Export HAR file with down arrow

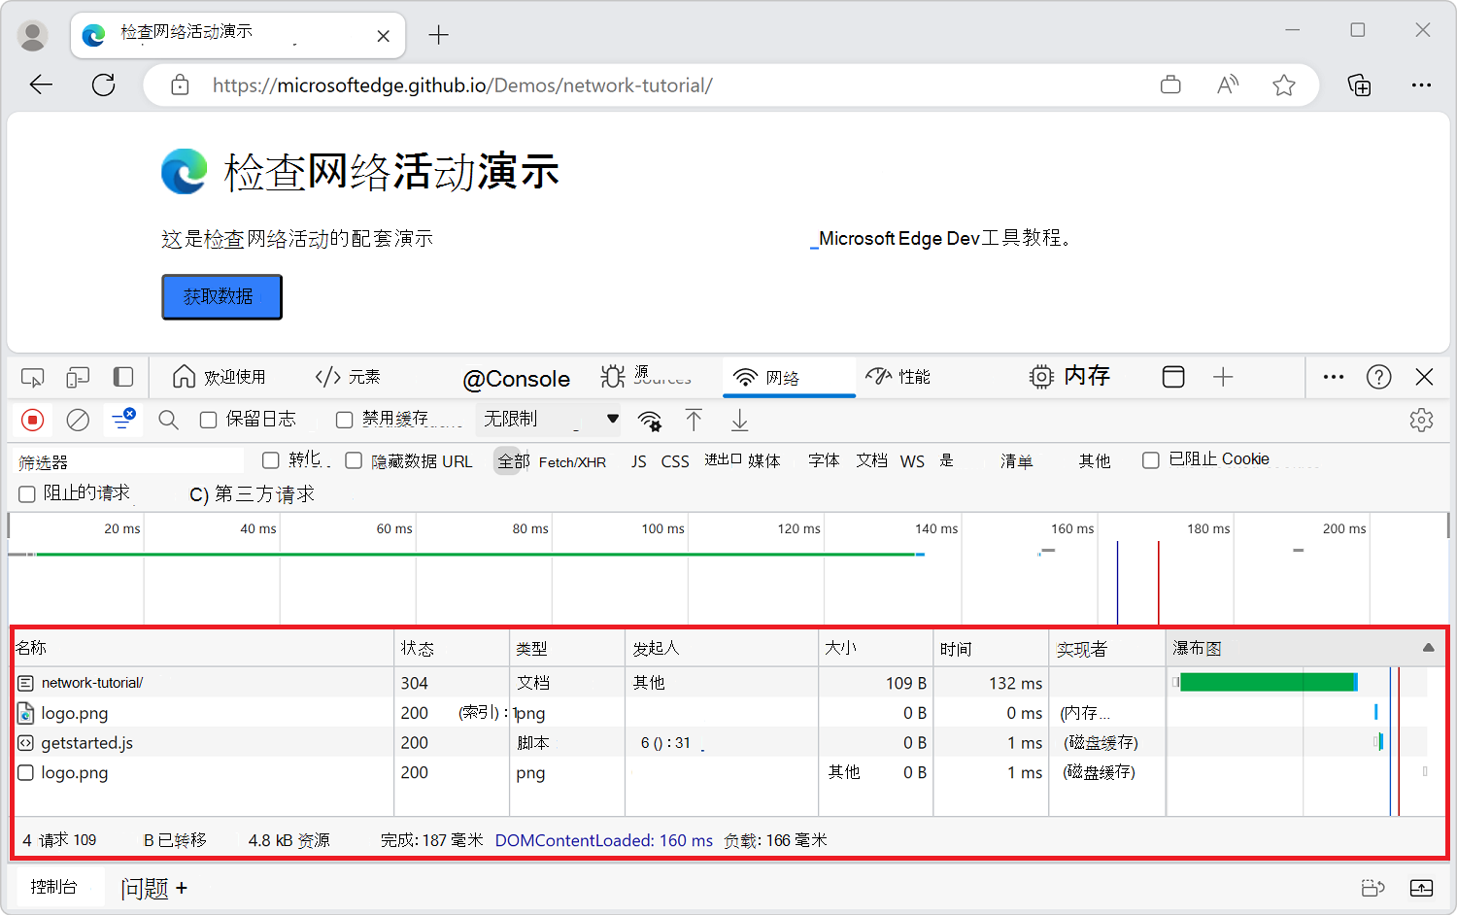click(739, 420)
